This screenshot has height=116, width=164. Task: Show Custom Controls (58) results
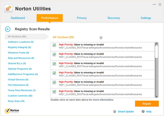pos(20,96)
